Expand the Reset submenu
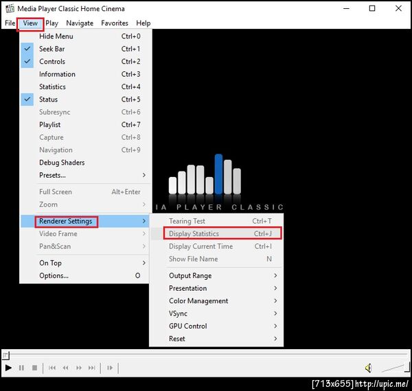 pyautogui.click(x=216, y=338)
